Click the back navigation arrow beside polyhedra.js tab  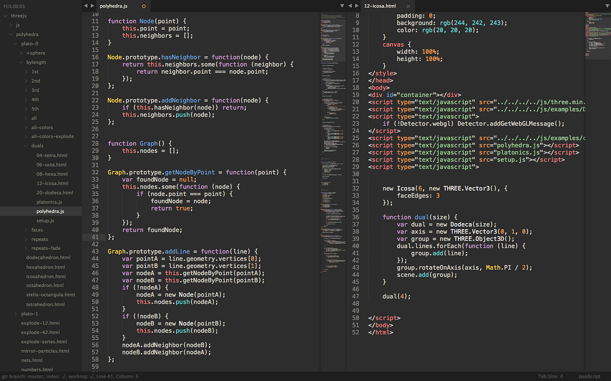tap(86, 6)
